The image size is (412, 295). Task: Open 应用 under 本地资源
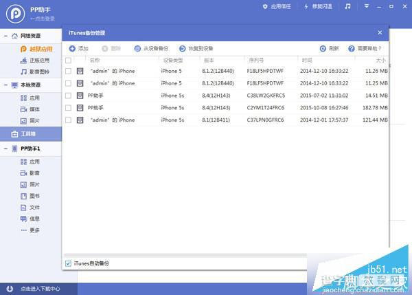[30, 98]
